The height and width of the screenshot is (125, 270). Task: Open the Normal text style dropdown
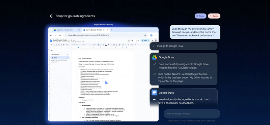point(76,45)
